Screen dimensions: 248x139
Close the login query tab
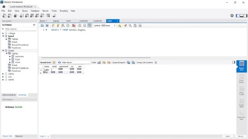click(x=117, y=21)
